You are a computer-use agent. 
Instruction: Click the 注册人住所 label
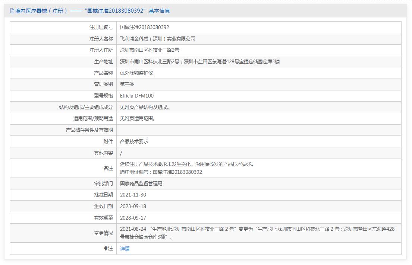(x=101, y=50)
